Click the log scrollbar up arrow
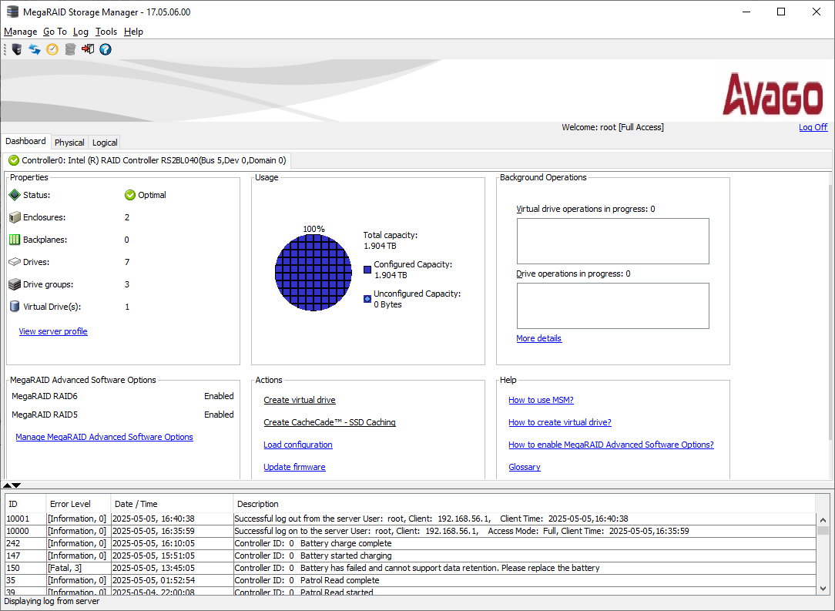835x611 pixels. (823, 520)
